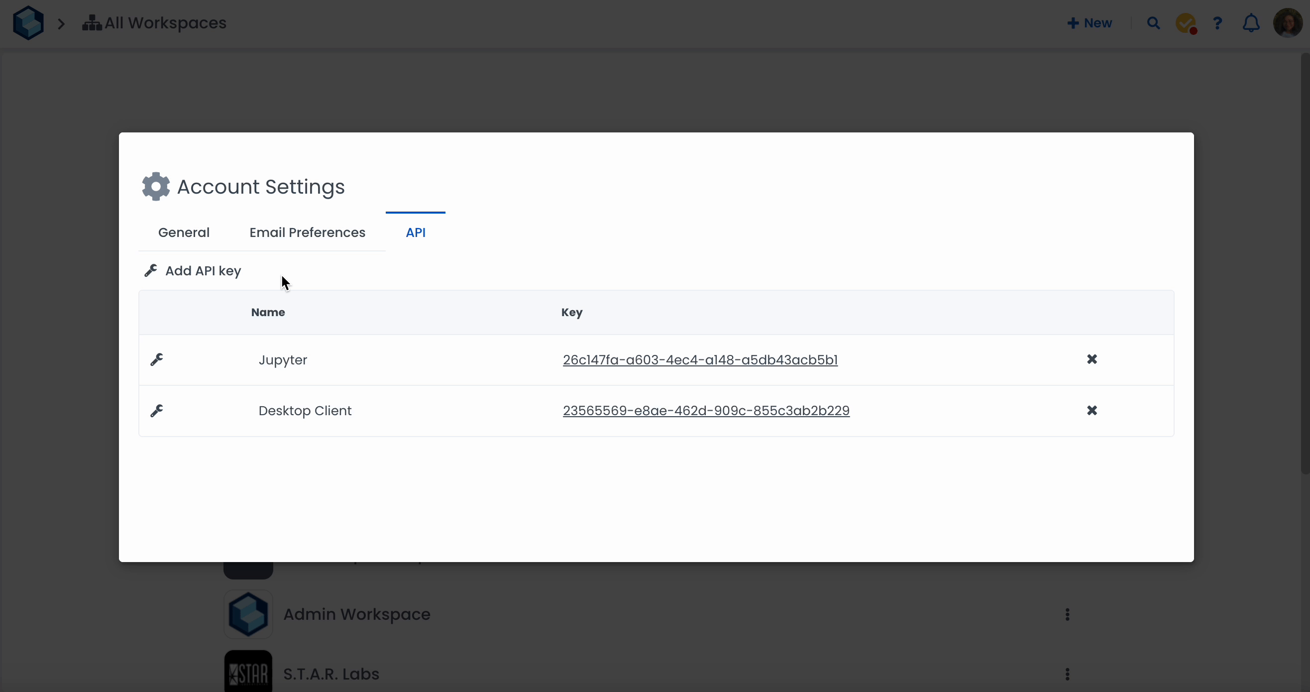
Task: Open the search magnifier icon
Action: tap(1153, 23)
